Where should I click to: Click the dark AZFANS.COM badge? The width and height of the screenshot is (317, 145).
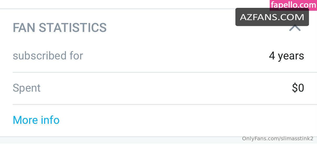coord(272,17)
